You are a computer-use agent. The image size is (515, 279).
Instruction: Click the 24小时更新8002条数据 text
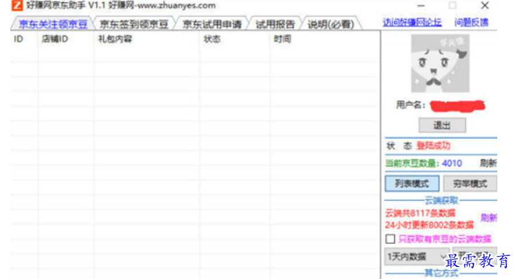[x=429, y=225]
